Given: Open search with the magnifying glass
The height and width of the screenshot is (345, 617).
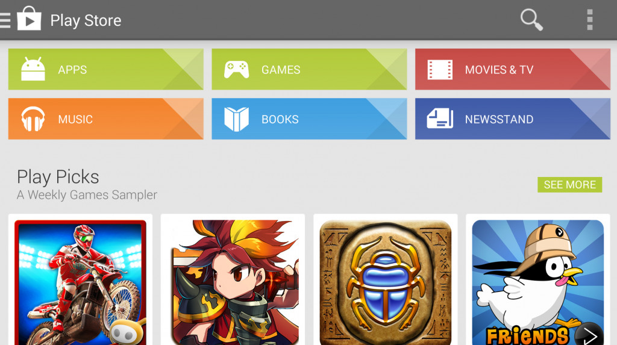Looking at the screenshot, I should pyautogui.click(x=531, y=20).
